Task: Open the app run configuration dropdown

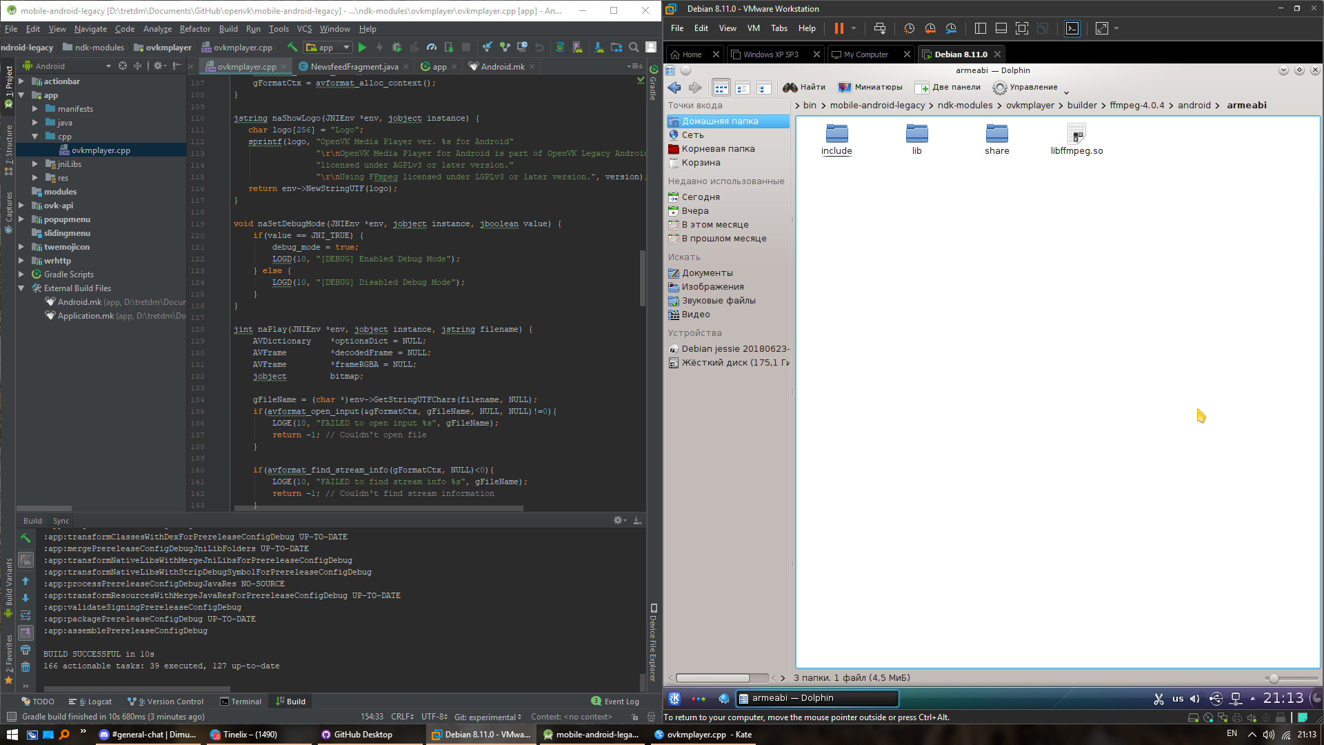Action: coord(328,48)
